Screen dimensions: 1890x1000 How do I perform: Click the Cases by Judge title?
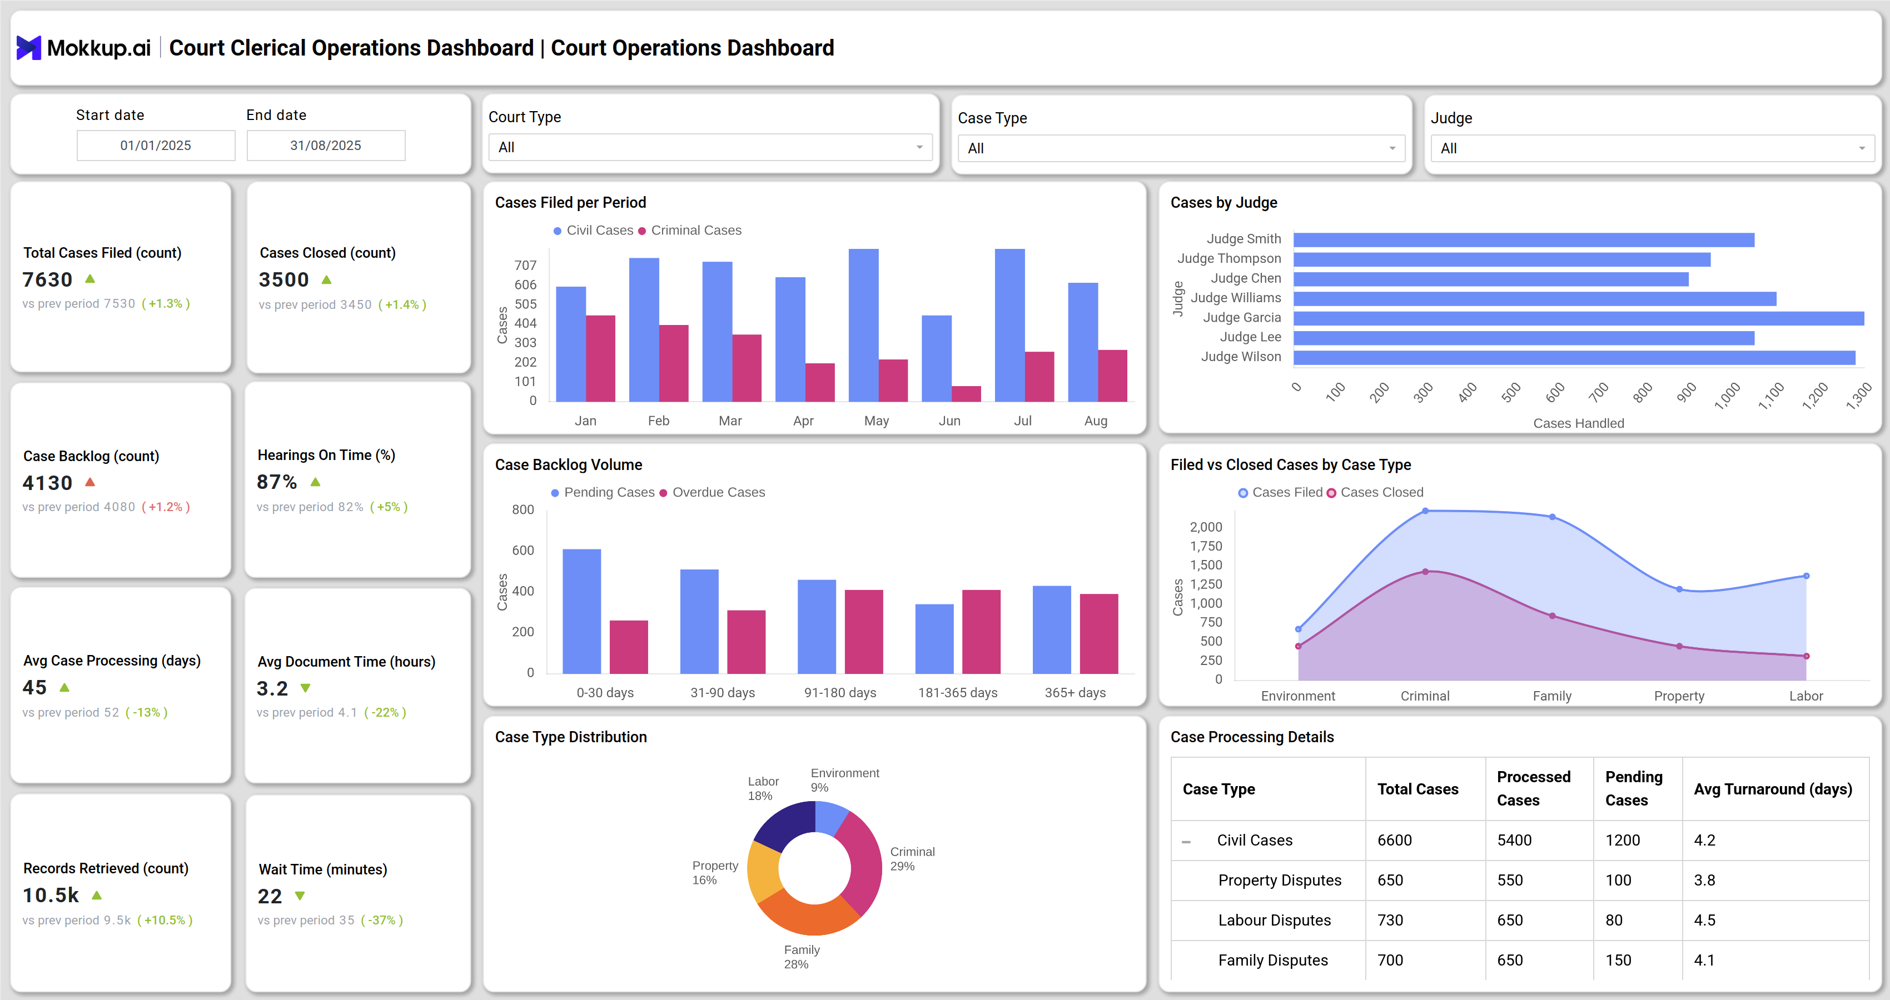[1223, 203]
